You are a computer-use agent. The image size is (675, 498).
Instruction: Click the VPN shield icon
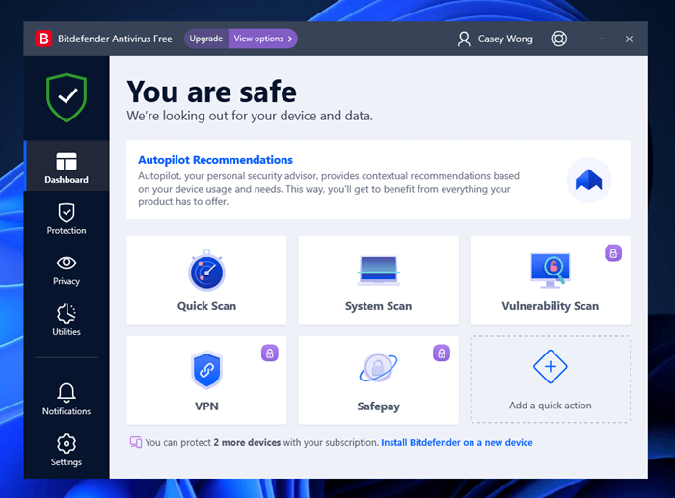206,370
